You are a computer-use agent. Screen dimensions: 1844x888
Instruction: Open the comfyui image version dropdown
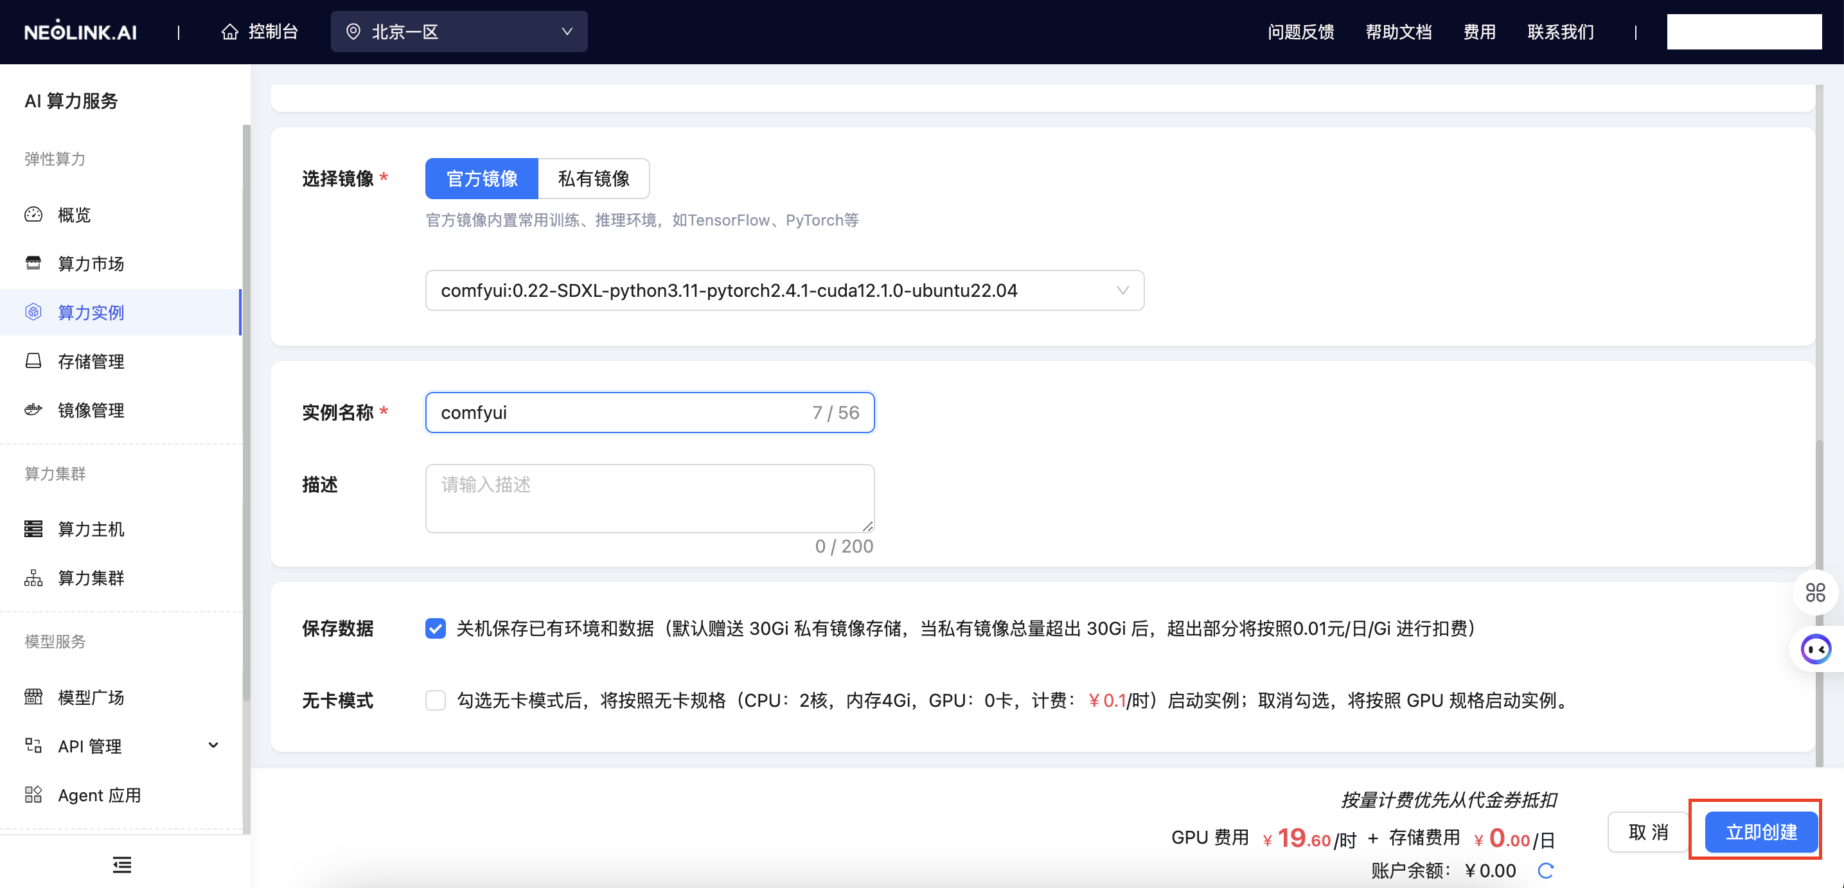tap(785, 290)
